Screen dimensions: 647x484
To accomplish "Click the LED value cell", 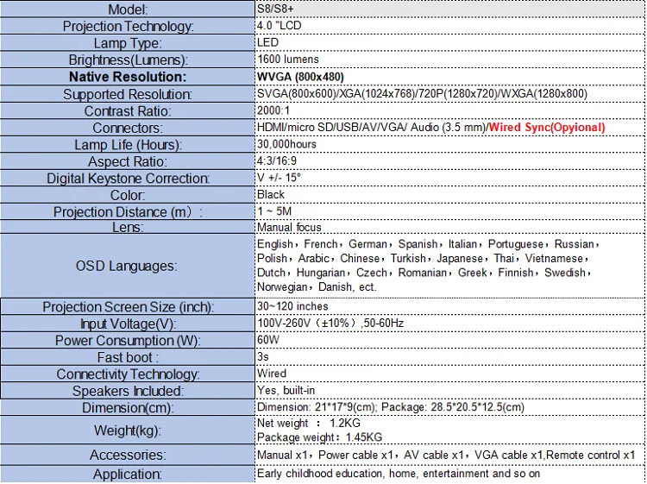I will tap(449, 42).
